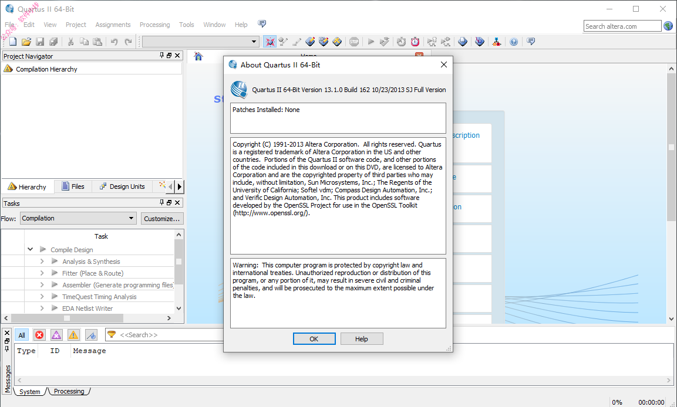Expand the Fitter (Place & Route) task

pos(42,273)
